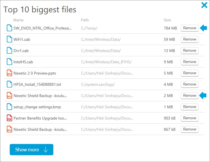Click the PDF icon for Partner Benefits Upgrade
The height and width of the screenshot is (162, 210).
(9, 118)
